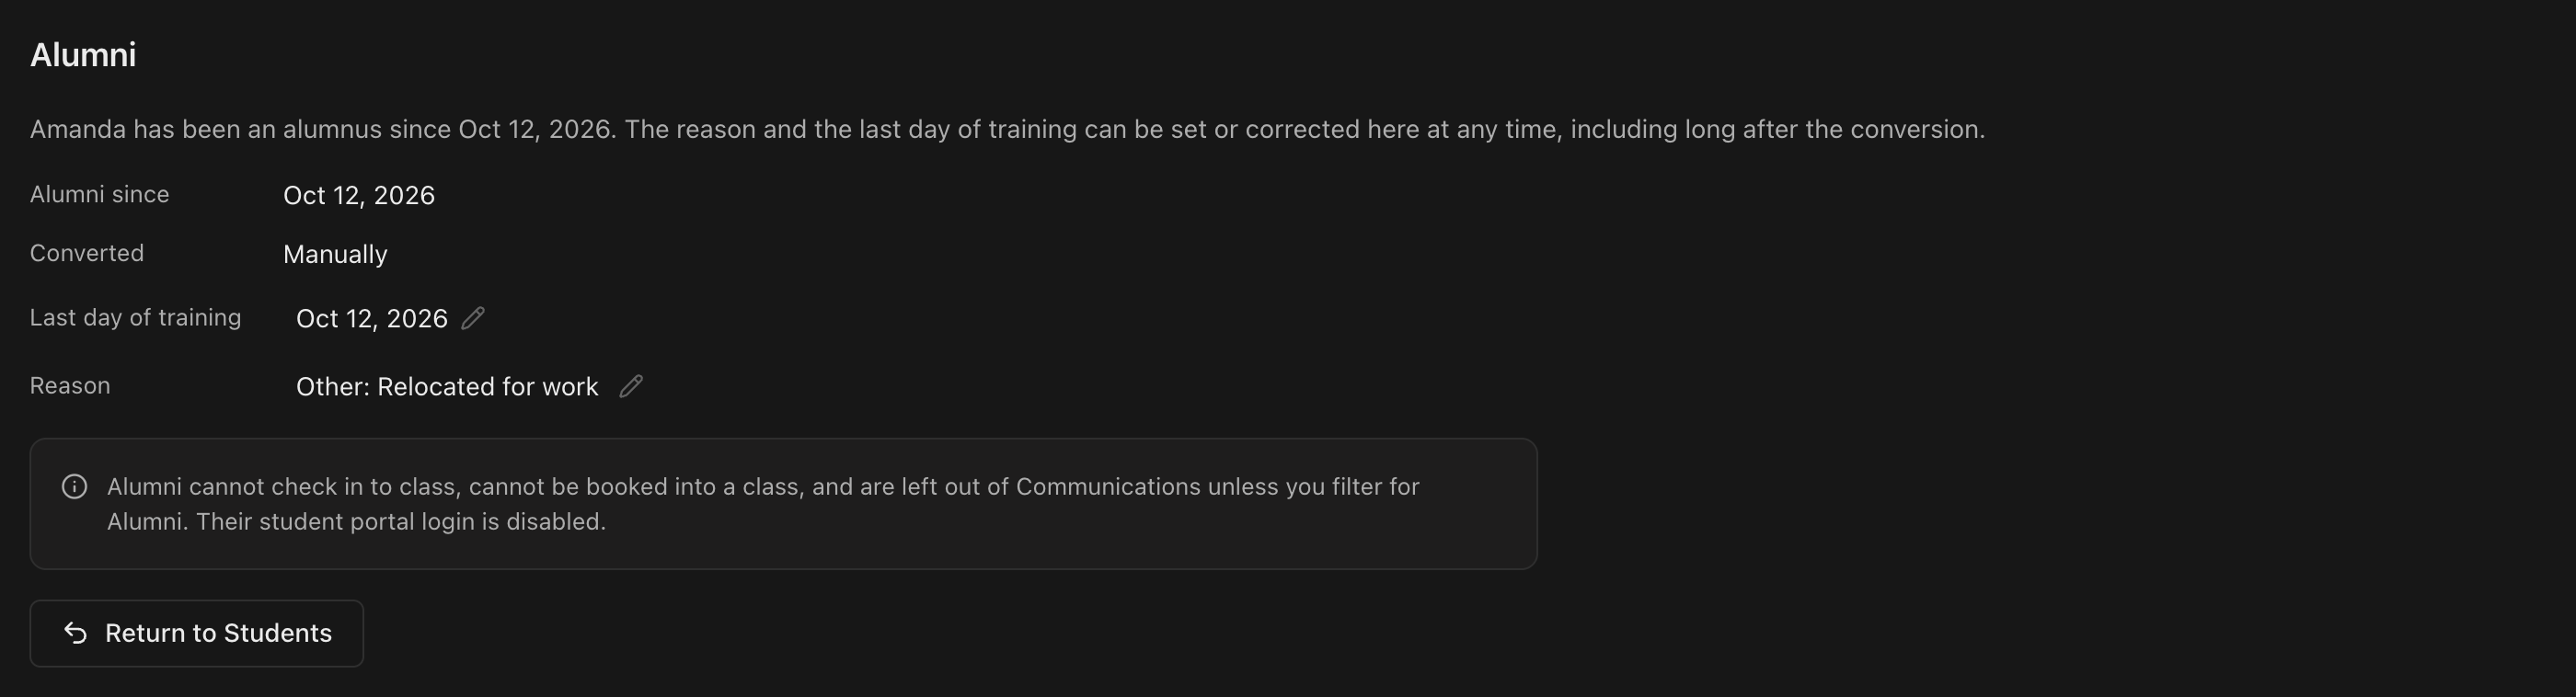Select the 'Alumni since' field label
The height and width of the screenshot is (697, 2576).
coord(100,194)
